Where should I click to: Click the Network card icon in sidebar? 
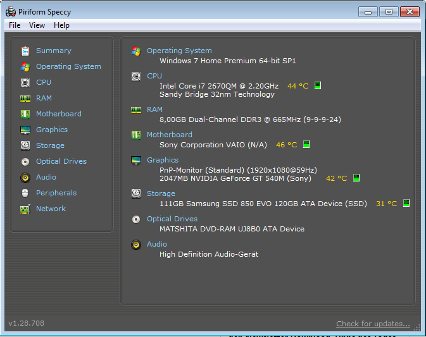click(25, 209)
